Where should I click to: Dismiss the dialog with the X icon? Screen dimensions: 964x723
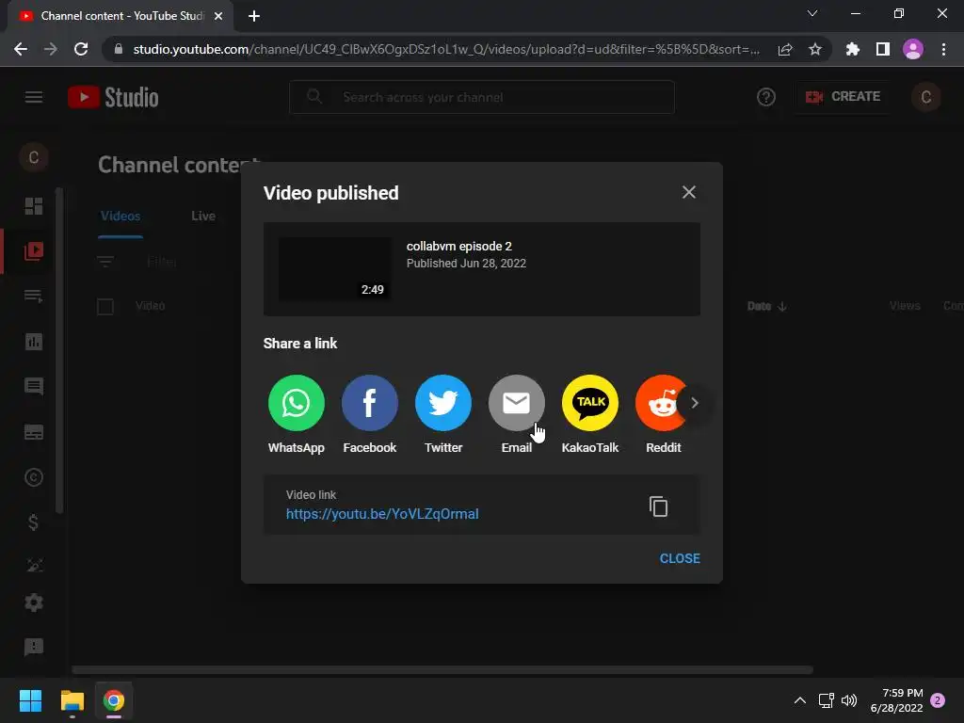(x=688, y=192)
